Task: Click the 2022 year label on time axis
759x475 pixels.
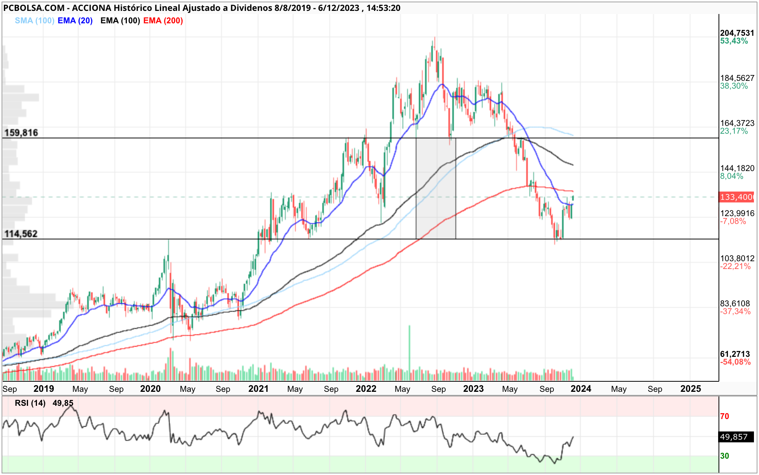Action: (x=366, y=389)
